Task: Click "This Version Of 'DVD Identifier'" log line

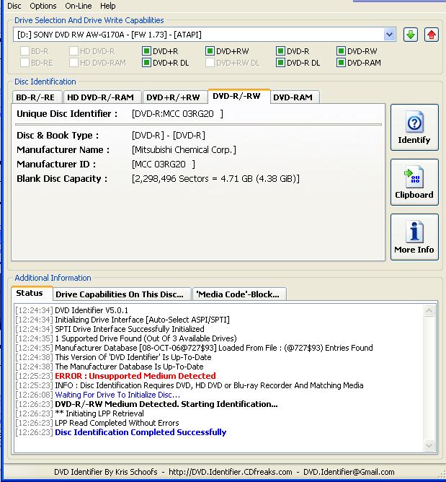Action: (133, 357)
